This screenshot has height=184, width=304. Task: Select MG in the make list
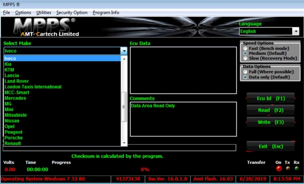(62, 104)
